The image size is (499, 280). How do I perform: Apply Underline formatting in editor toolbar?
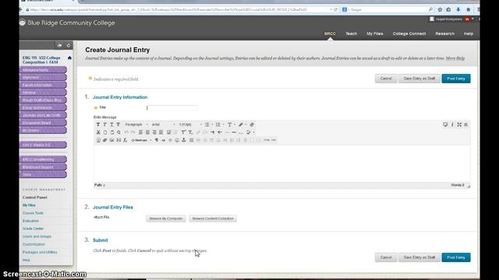111,124
